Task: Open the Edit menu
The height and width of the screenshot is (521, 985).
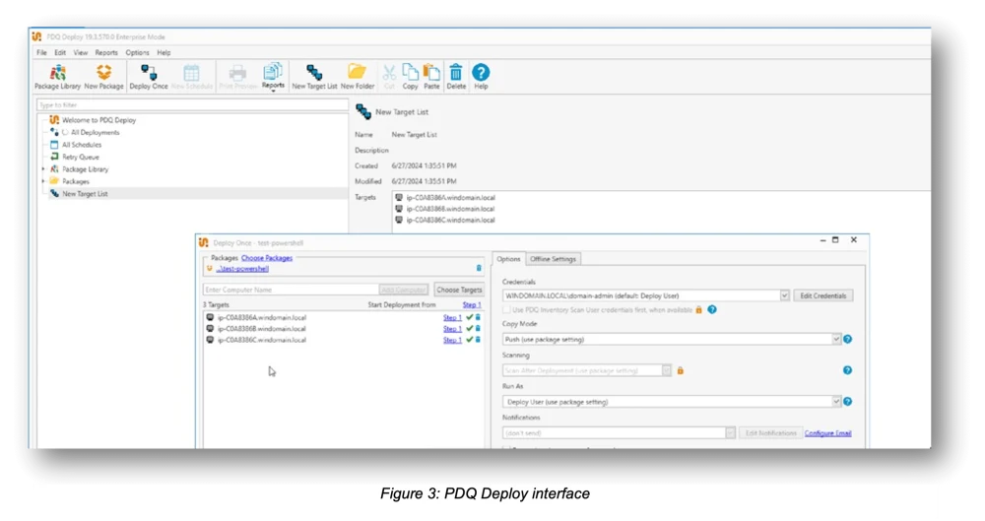Action: click(x=60, y=53)
